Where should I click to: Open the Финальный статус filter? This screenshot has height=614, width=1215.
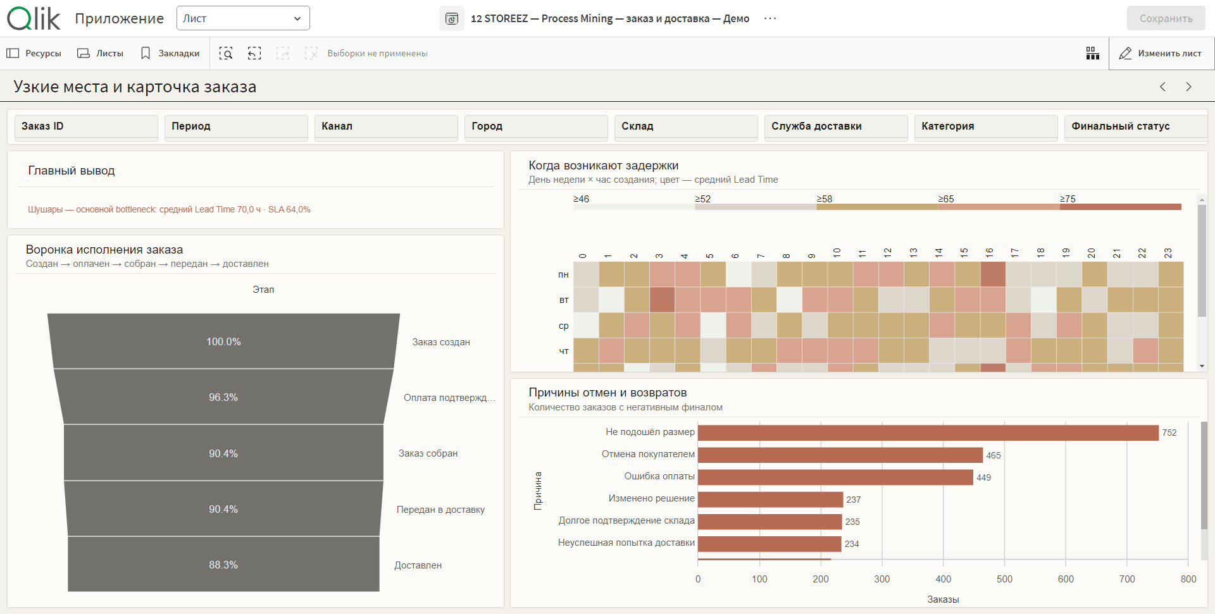[x=1136, y=126]
